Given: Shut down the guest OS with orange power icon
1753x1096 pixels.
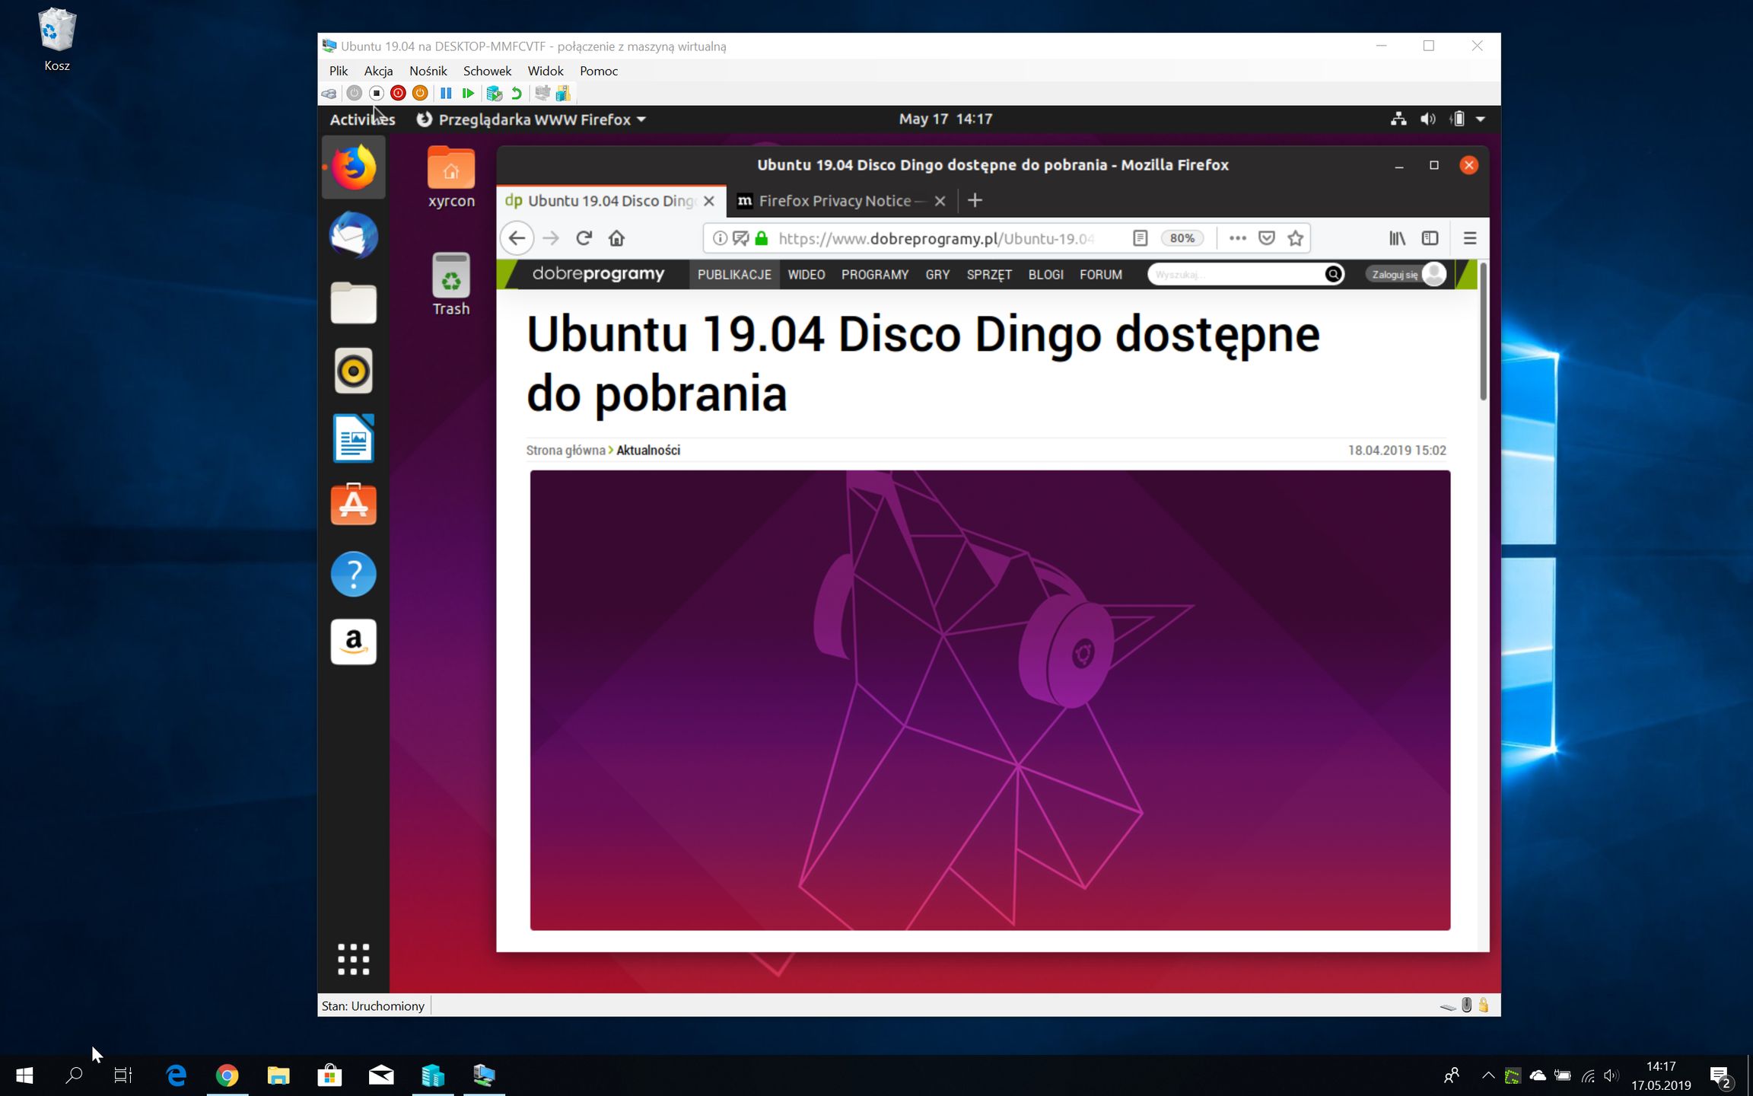Looking at the screenshot, I should pos(420,93).
